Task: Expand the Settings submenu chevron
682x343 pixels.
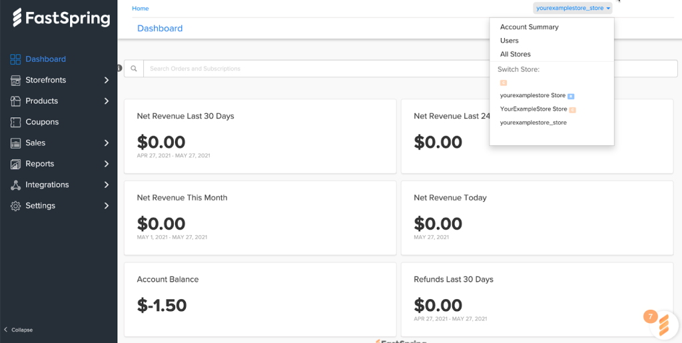Action: click(107, 206)
